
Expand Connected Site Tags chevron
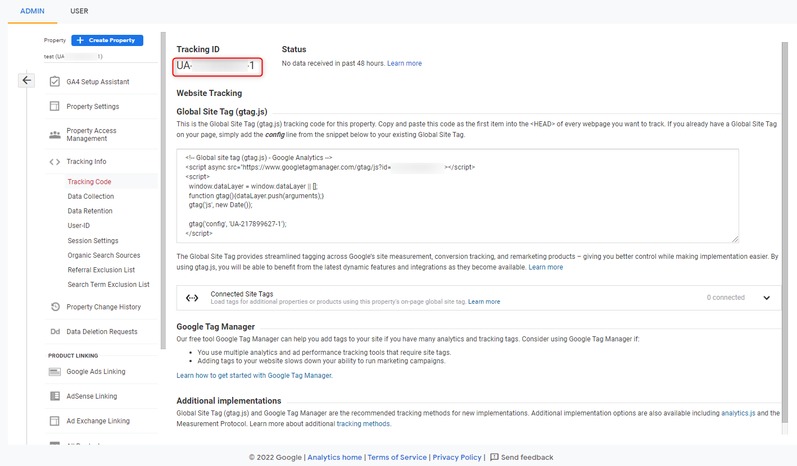pyautogui.click(x=767, y=298)
